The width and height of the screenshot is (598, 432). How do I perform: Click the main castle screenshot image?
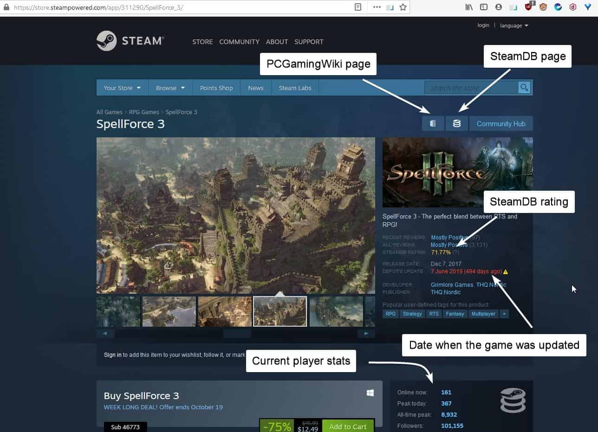236,215
